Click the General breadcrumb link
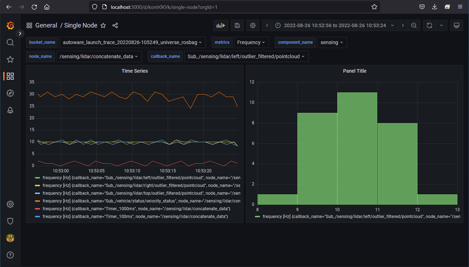This screenshot has width=469, height=267. click(x=46, y=25)
